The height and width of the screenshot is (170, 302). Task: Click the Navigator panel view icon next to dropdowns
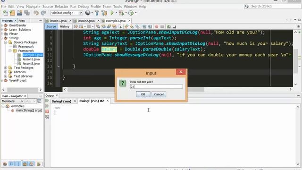tap(39, 101)
